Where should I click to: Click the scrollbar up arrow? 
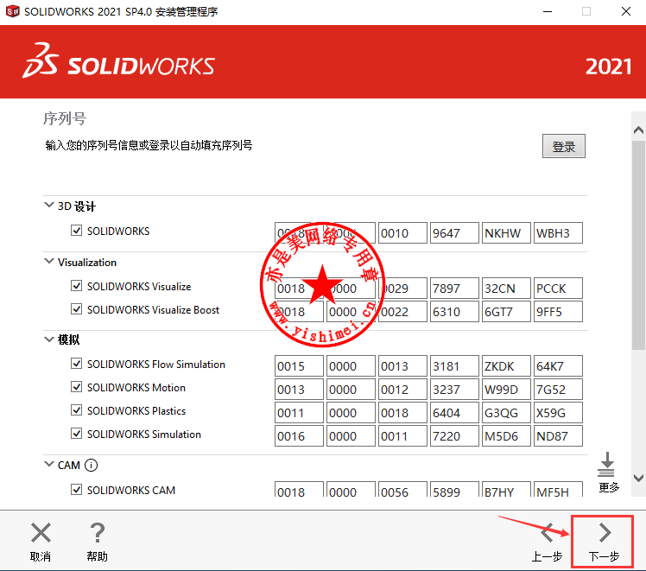(638, 130)
